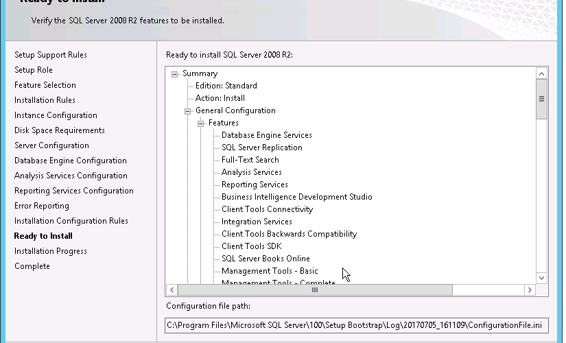
Task: Select the Client Tools Connectivity row
Action: 267,209
